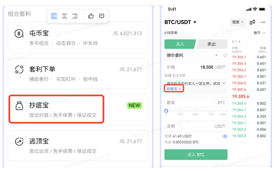
Task: Click the 捕捉差价 / 可加杠杆 / 短中线 subtitle
Action: pyautogui.click(x=63, y=79)
